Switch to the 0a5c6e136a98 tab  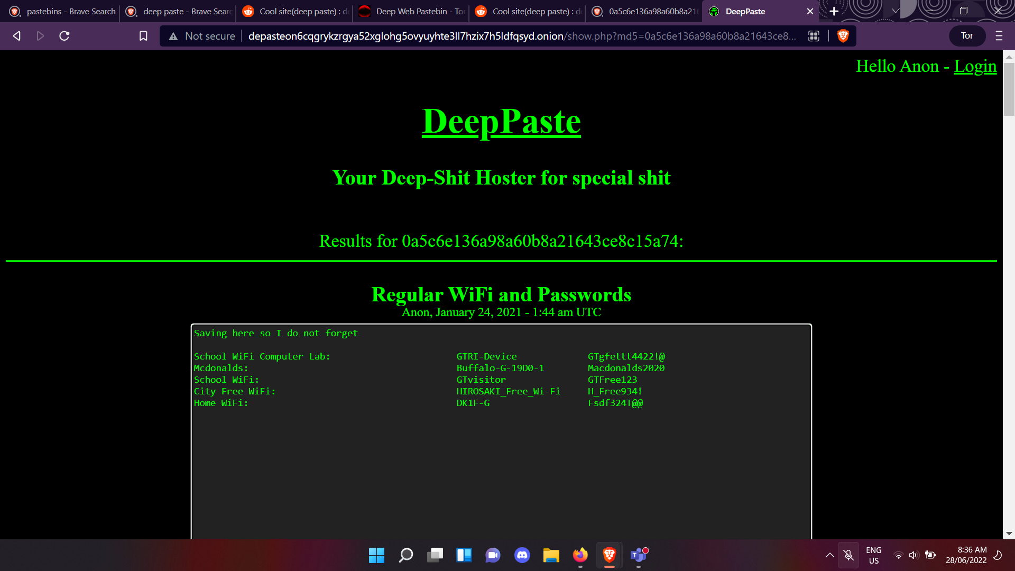(644, 11)
